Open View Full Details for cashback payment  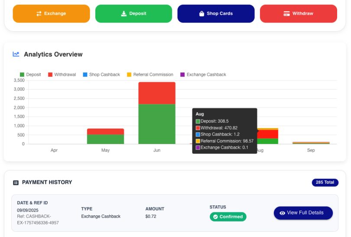(x=303, y=213)
